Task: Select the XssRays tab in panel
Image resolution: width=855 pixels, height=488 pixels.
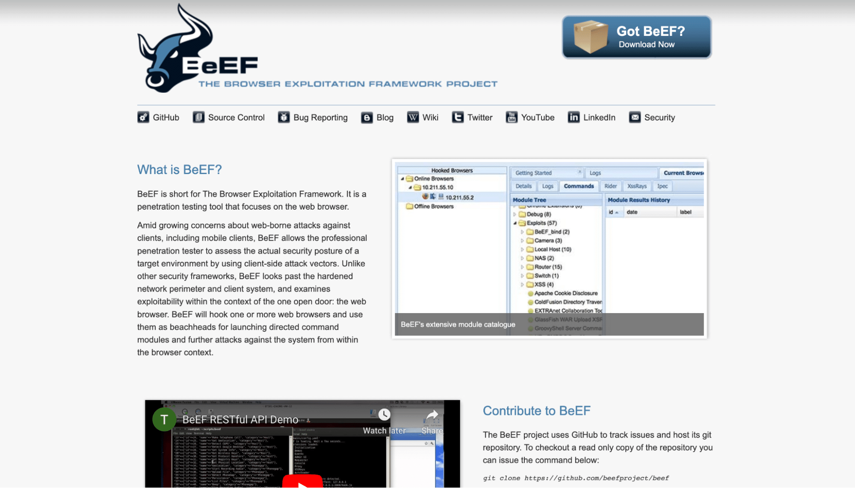Action: pyautogui.click(x=636, y=186)
